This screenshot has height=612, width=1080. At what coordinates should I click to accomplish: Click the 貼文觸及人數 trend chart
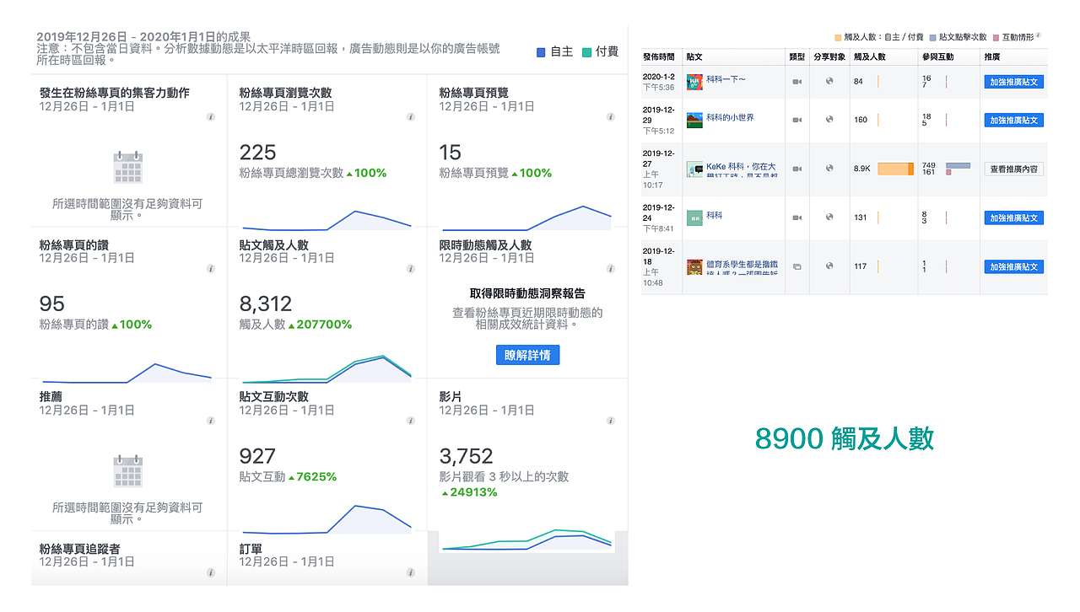(x=327, y=368)
